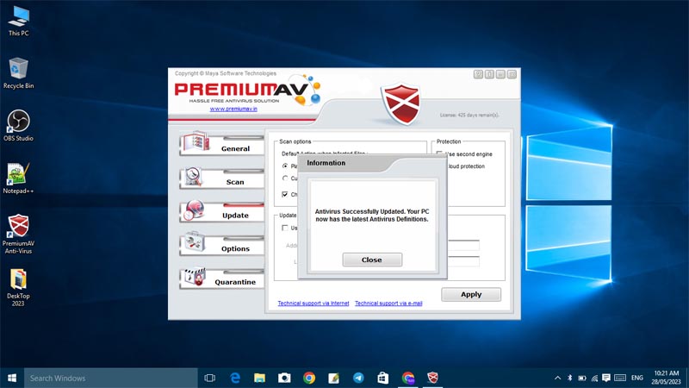Image resolution: width=689 pixels, height=388 pixels.
Task: Open the Recycle Bin desktop icon
Action: [18, 73]
